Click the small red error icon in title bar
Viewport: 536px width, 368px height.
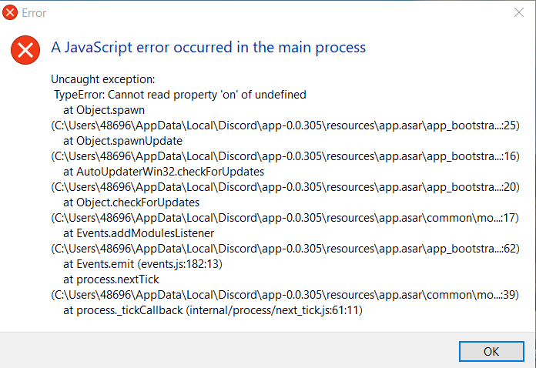[10, 12]
